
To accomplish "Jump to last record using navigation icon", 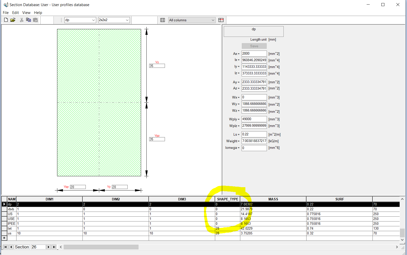I will click(54, 247).
